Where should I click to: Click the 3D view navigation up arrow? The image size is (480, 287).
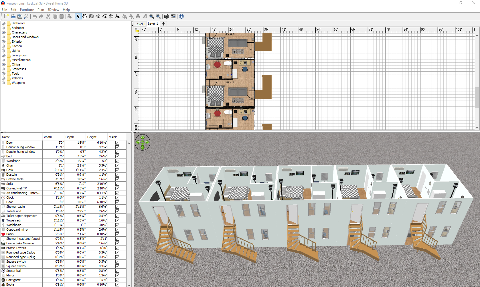click(x=143, y=138)
